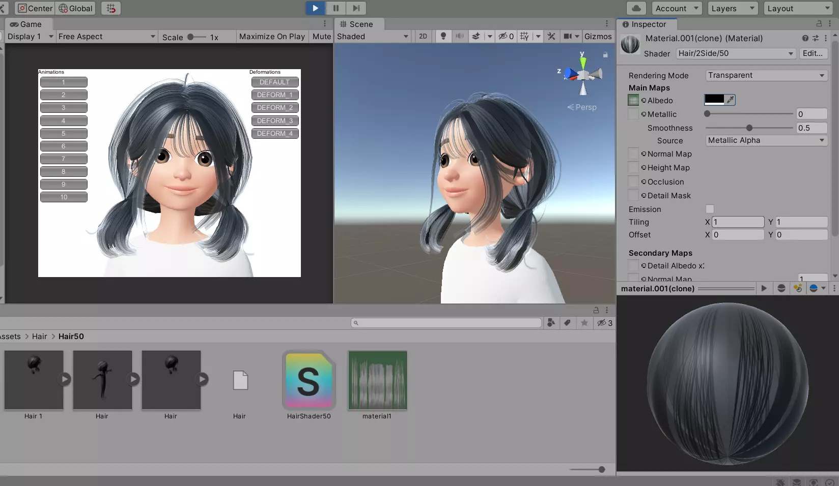Lock the Inspector panel
The height and width of the screenshot is (486, 839).
819,24
